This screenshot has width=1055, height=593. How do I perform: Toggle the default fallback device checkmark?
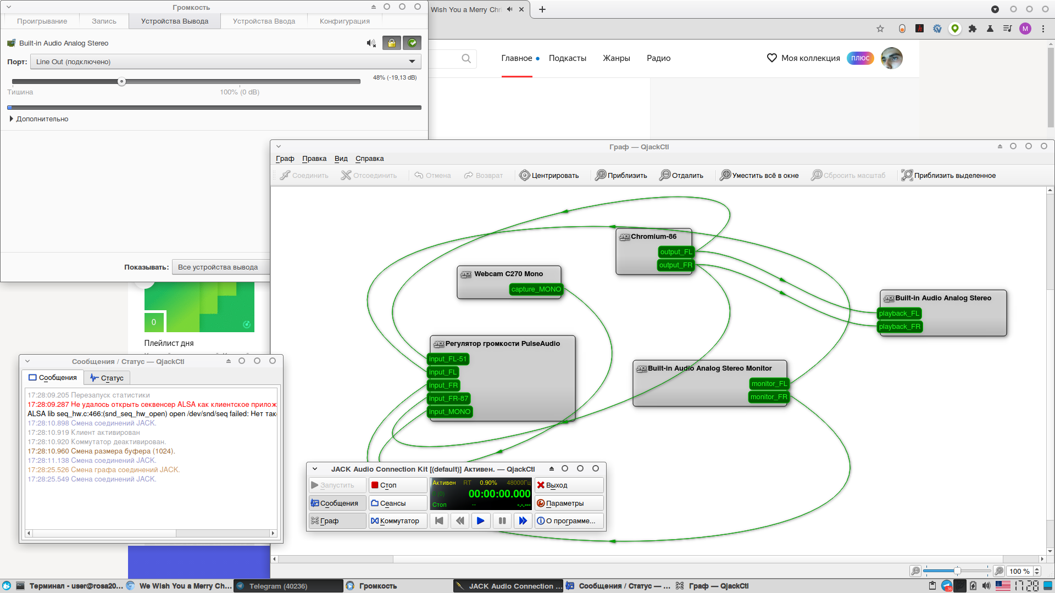tap(412, 43)
